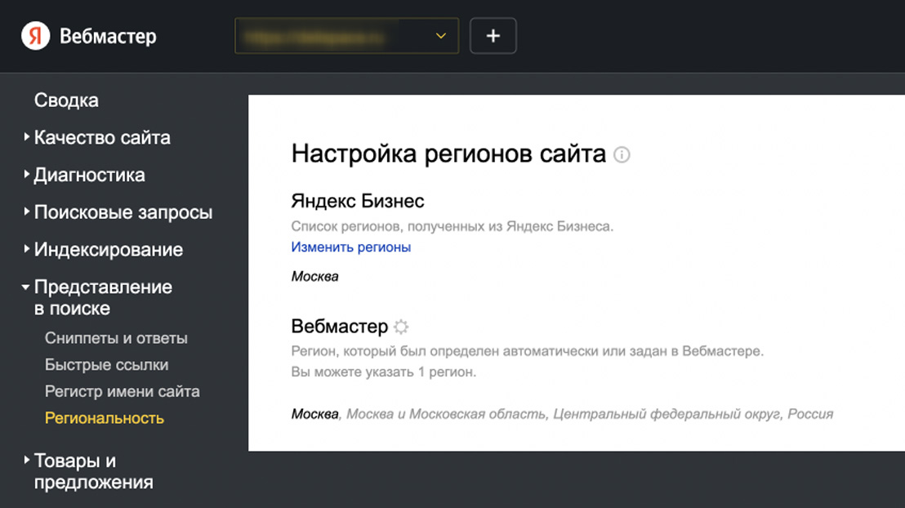This screenshot has height=508, width=905.
Task: Open Диагностика menu item
Action: [x=90, y=175]
